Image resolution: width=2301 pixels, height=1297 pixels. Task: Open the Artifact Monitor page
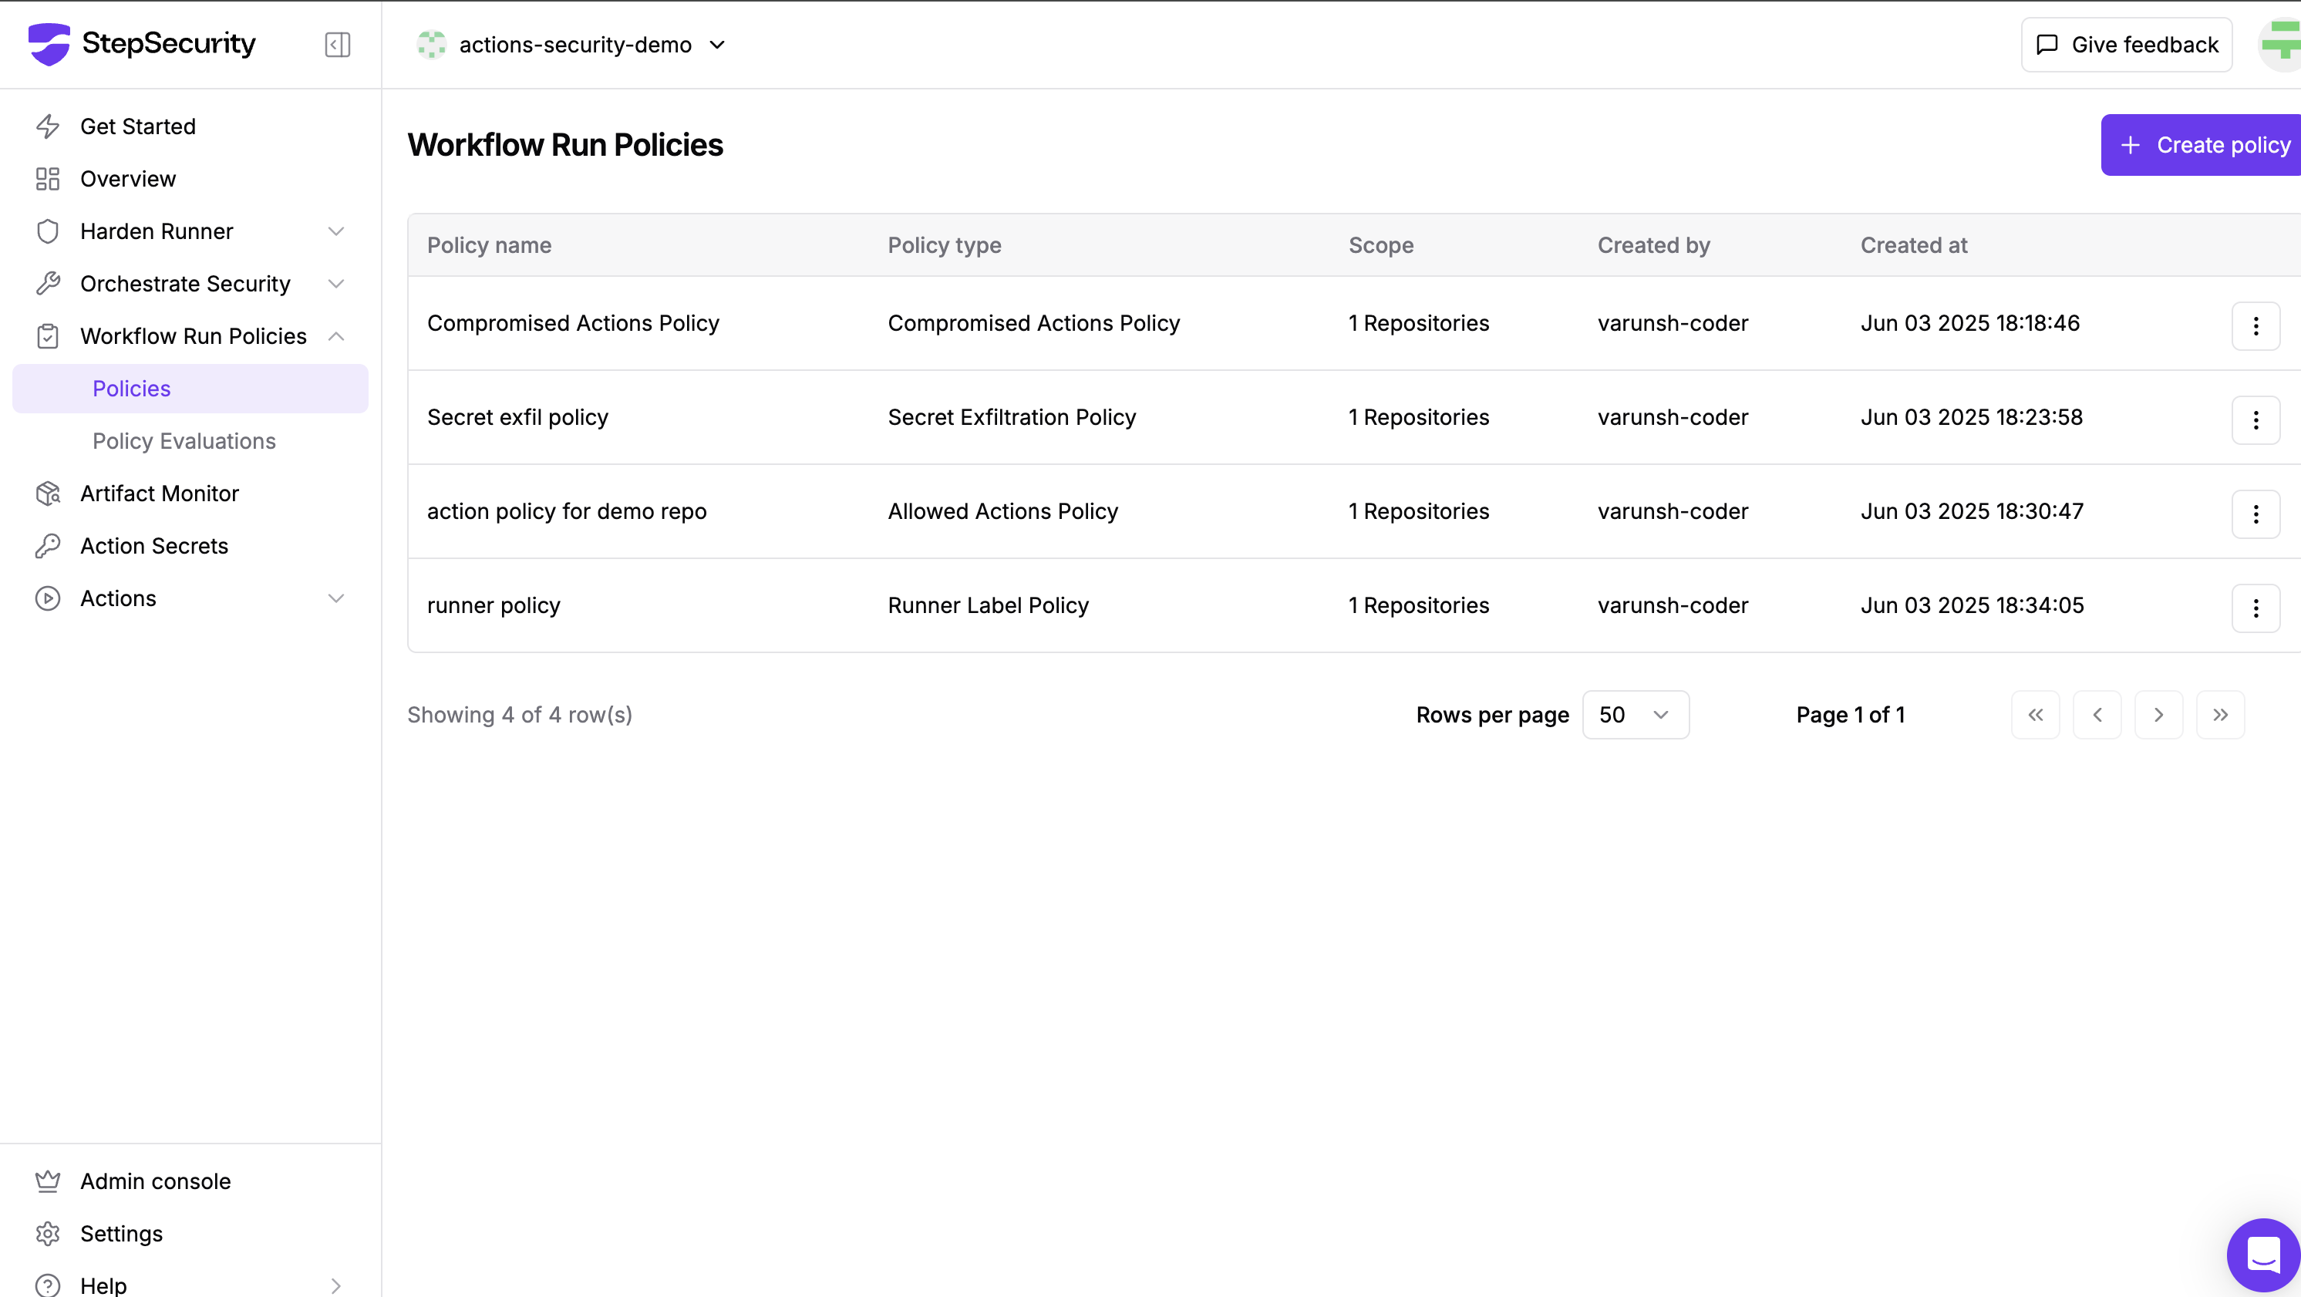[x=159, y=493]
